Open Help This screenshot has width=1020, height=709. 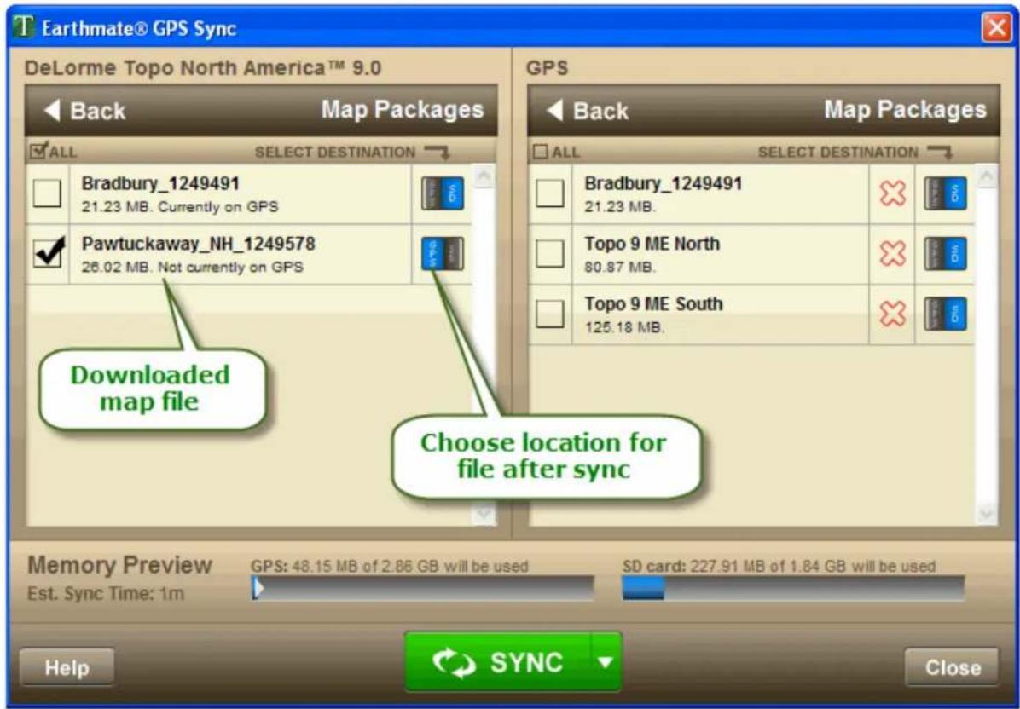coord(67,667)
